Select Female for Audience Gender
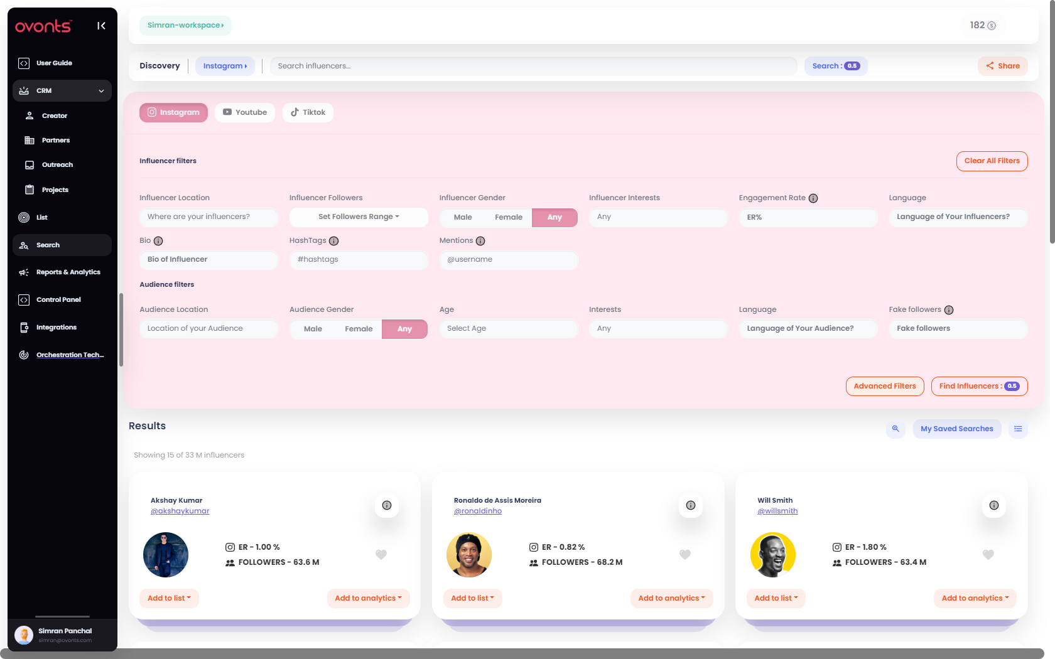This screenshot has width=1055, height=659. click(x=359, y=328)
